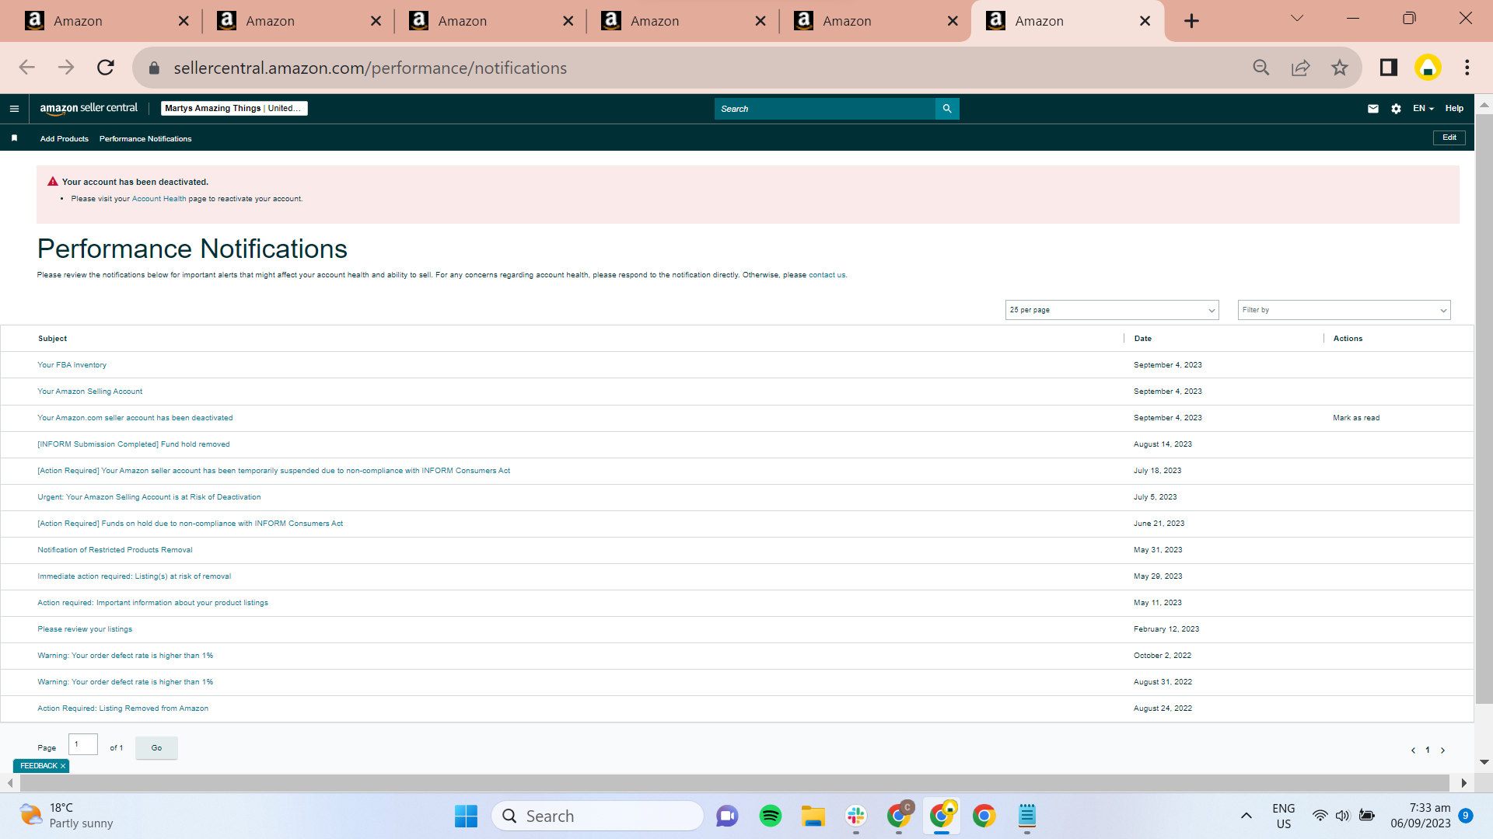
Task: Open a new browser tab
Action: pyautogui.click(x=1191, y=21)
